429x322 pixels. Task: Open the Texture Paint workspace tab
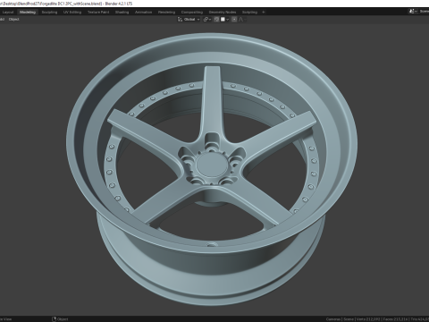[x=98, y=13]
